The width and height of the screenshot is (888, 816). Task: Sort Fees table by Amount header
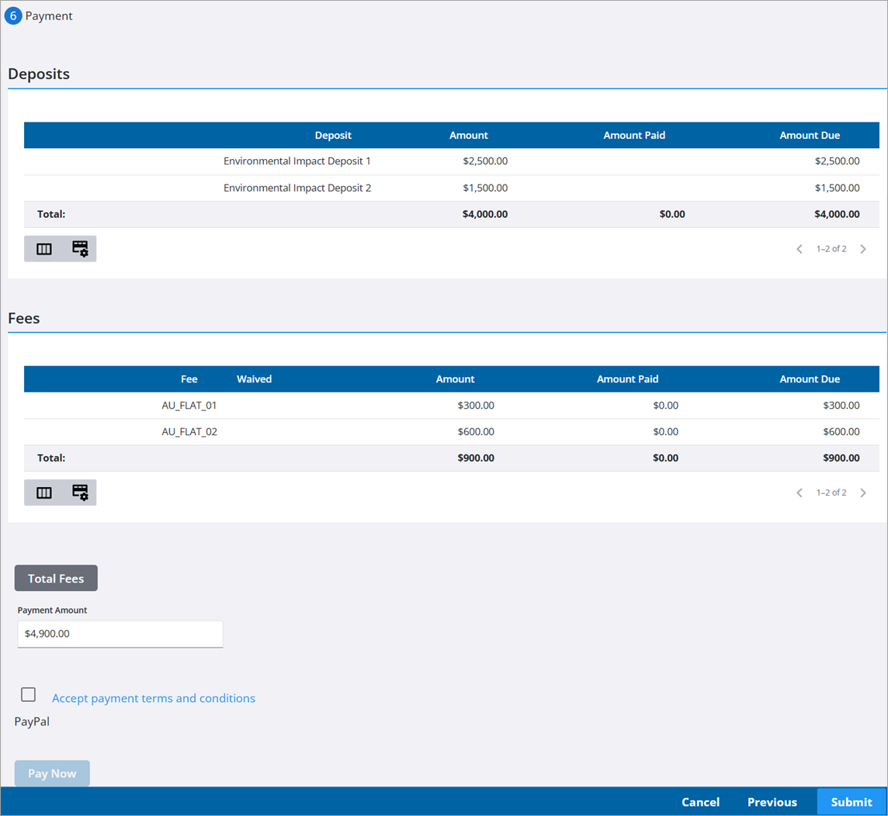pos(456,379)
